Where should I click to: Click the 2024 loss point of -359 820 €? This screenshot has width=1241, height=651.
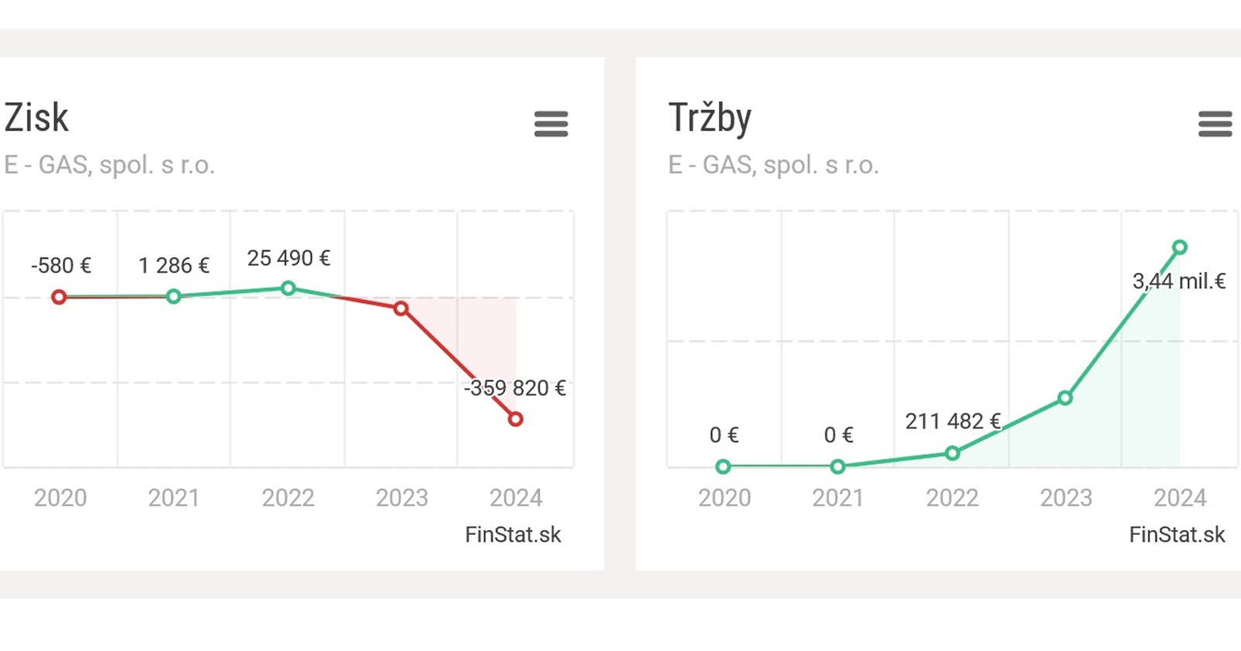(x=516, y=419)
